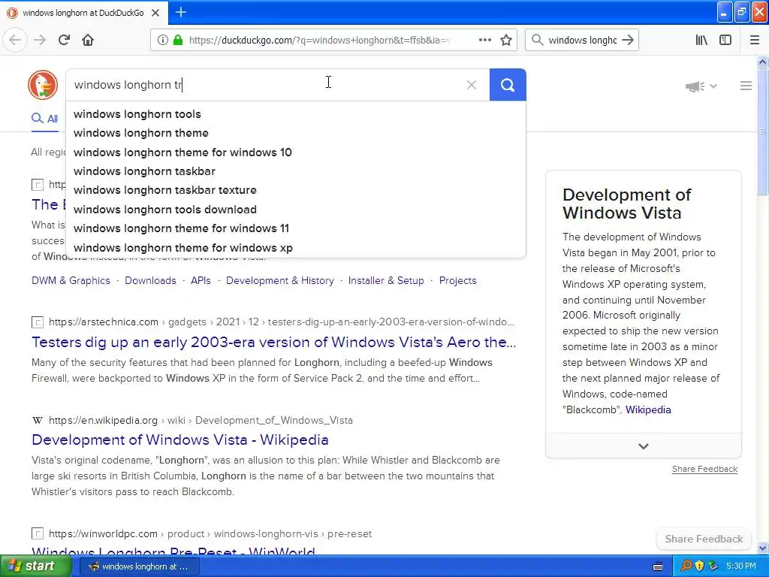Submit search with the blue magnifier button
This screenshot has height=577, width=769.
(508, 85)
